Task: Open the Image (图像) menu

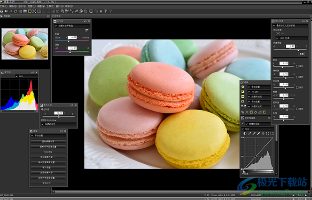Action: (x=31, y=6)
